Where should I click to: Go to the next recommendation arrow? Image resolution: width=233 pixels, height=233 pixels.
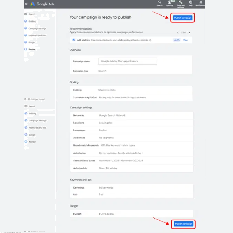(189, 32)
